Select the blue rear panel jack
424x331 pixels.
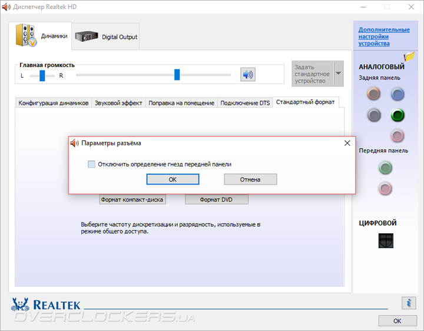click(397, 94)
